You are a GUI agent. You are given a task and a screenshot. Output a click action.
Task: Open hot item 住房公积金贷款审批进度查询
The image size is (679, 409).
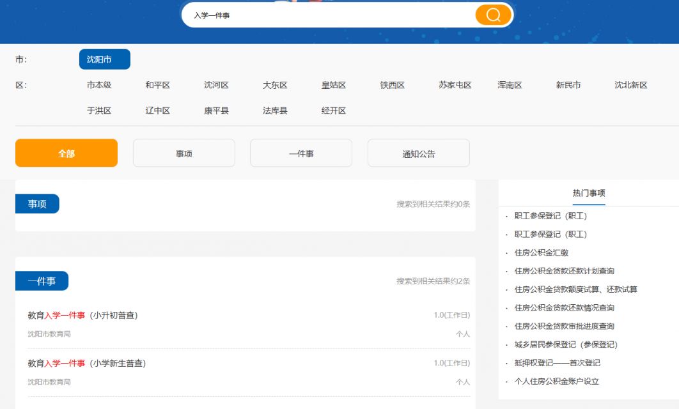coord(565,327)
